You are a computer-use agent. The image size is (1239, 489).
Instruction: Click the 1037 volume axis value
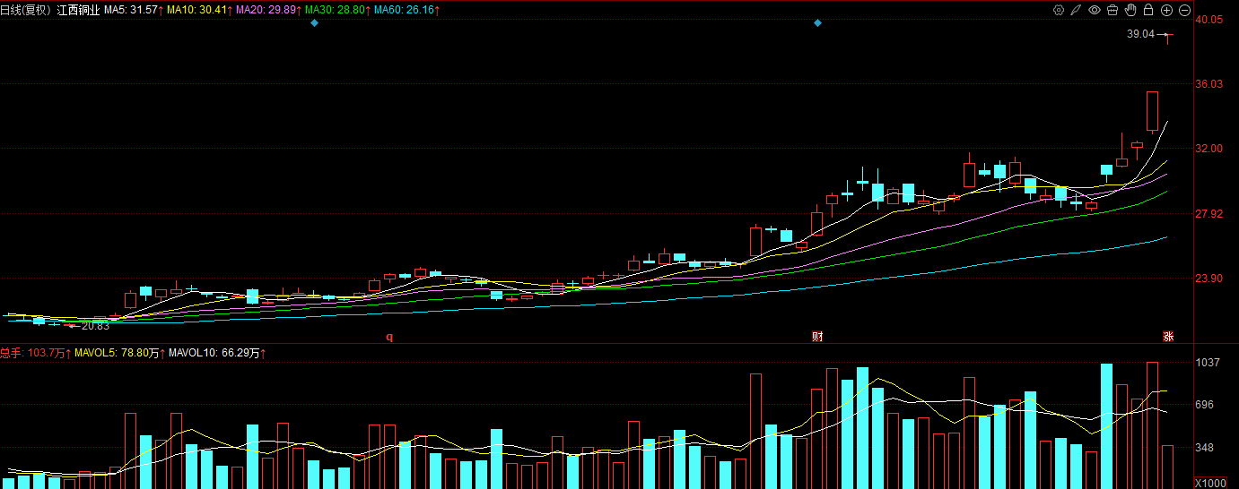point(1208,363)
